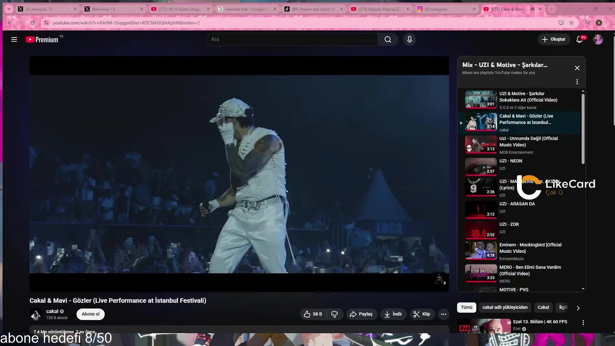Play UZI - NEON from playlist
The width and height of the screenshot is (615, 346).
click(521, 166)
